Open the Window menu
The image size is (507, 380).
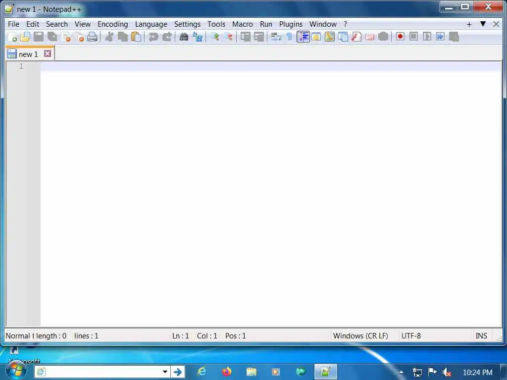(323, 24)
